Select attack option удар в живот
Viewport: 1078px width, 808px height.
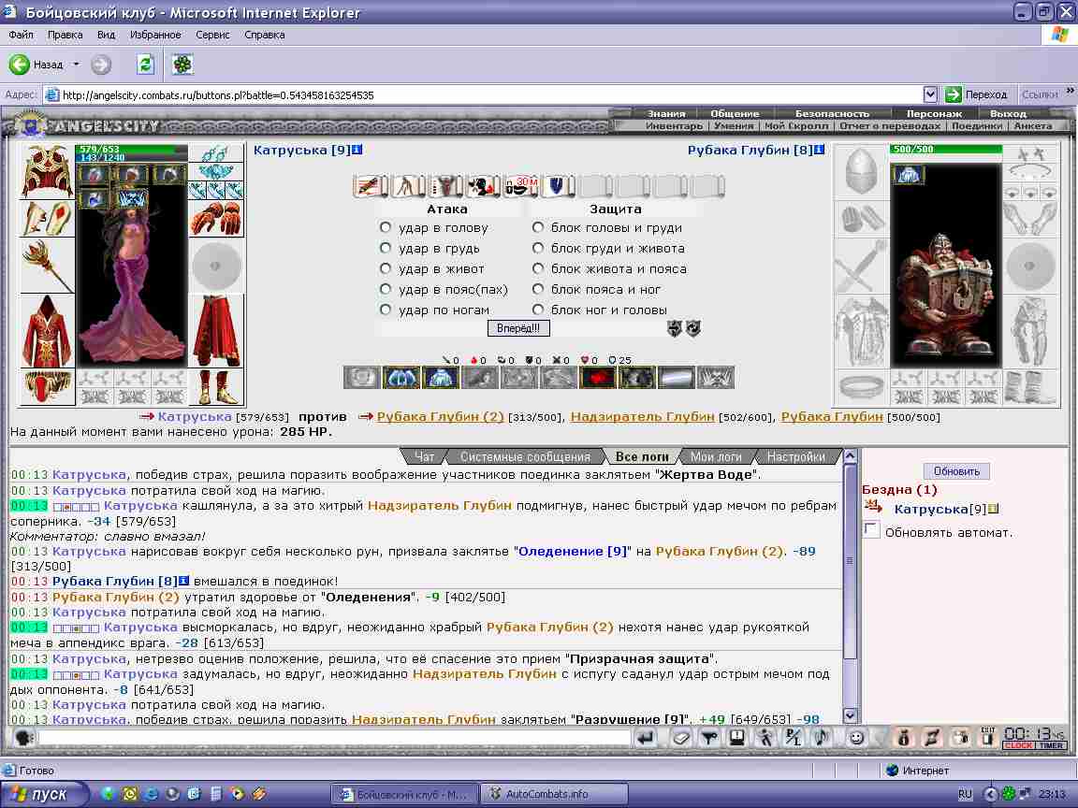click(x=385, y=268)
